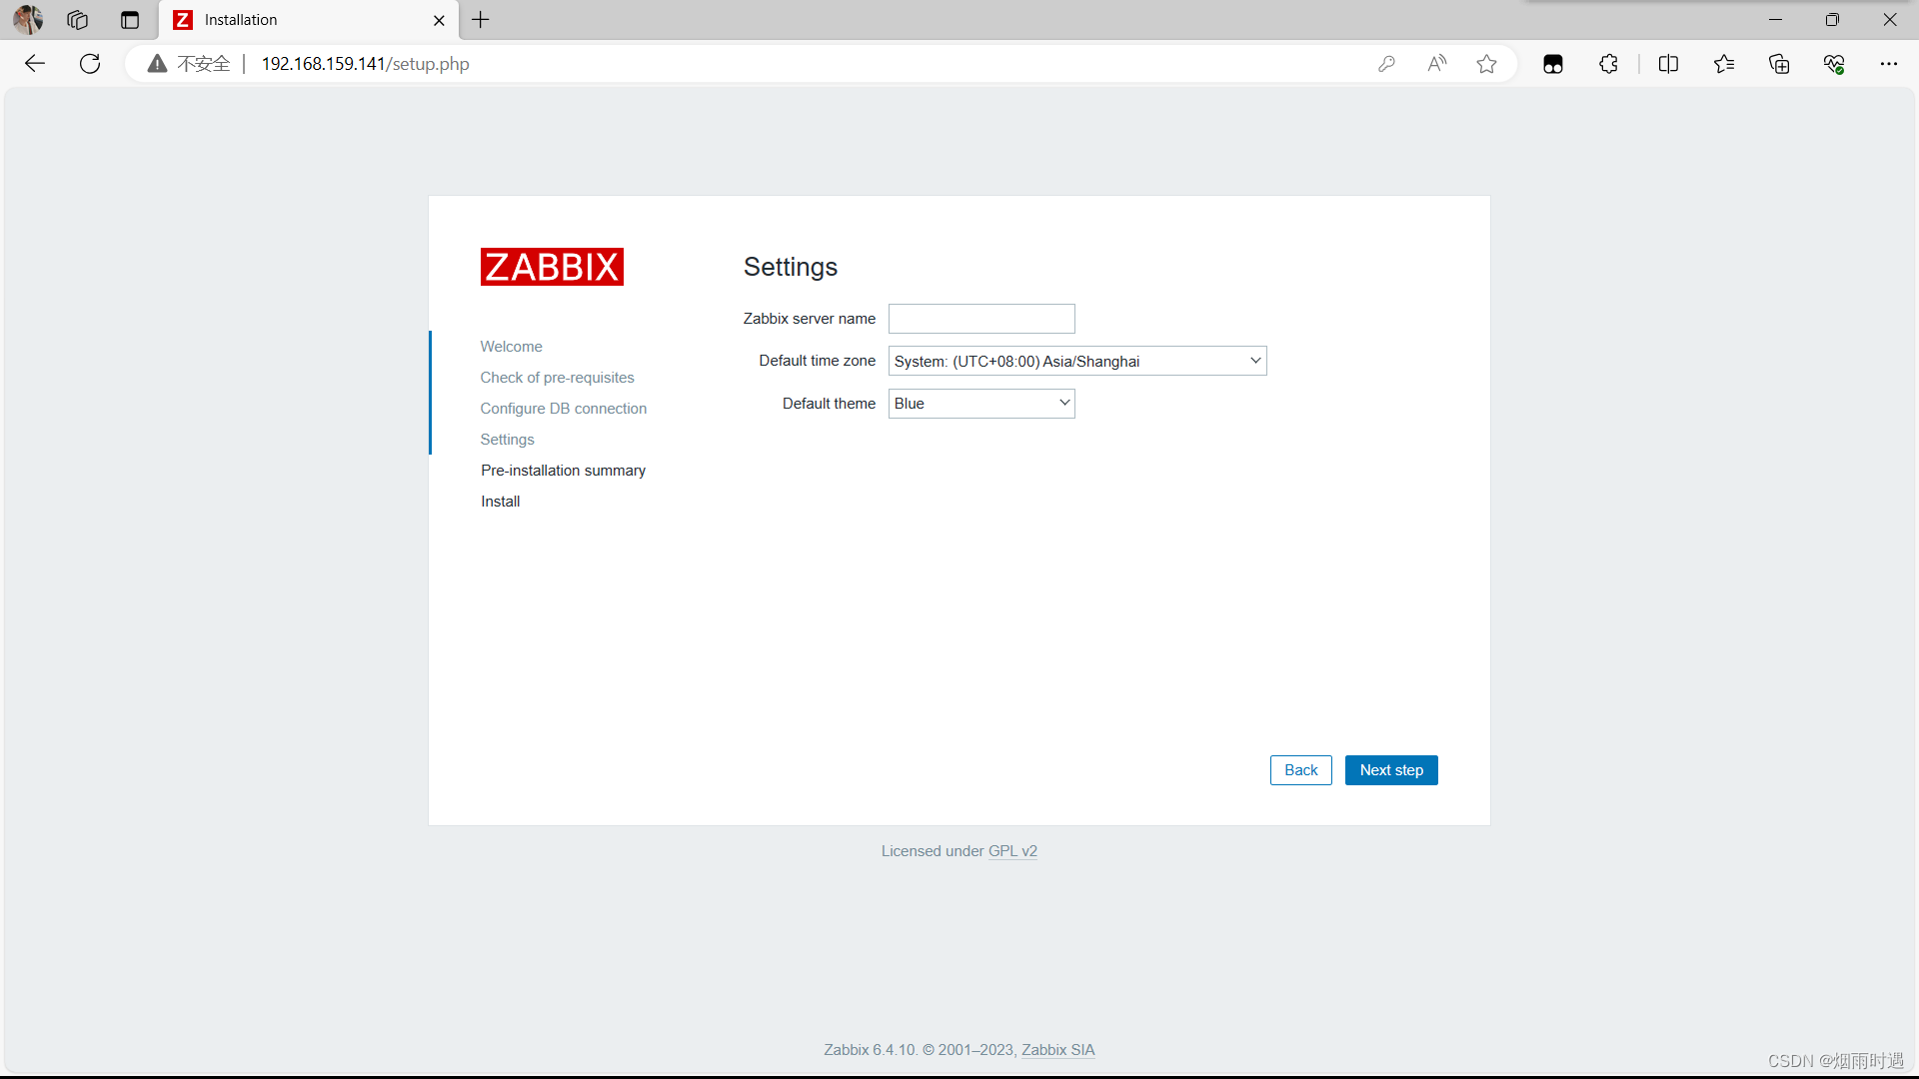The height and width of the screenshot is (1079, 1919).
Task: Click the Back button
Action: point(1300,770)
